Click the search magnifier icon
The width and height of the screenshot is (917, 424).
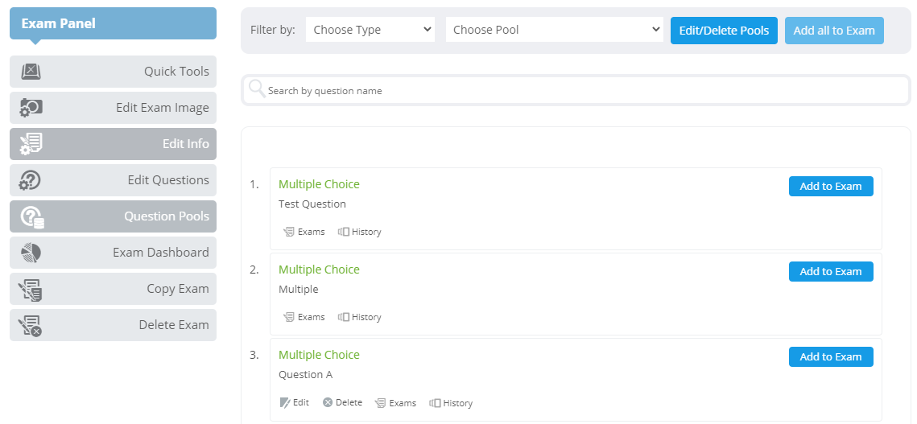(x=257, y=89)
